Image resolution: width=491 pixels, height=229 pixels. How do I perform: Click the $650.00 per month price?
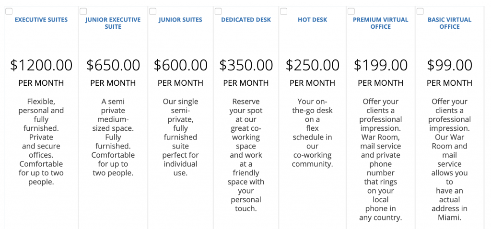[x=113, y=65]
